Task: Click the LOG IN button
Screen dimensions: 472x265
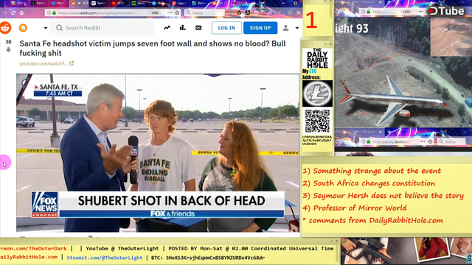Action: [226, 28]
